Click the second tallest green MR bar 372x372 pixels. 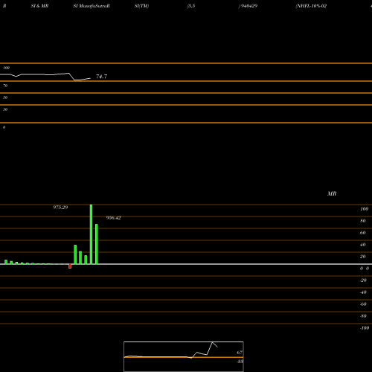coord(97,244)
